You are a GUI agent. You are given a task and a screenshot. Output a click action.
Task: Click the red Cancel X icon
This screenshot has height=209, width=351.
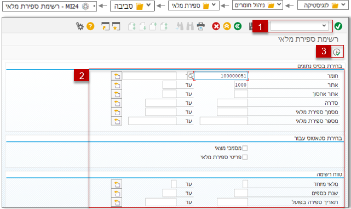coord(216,26)
